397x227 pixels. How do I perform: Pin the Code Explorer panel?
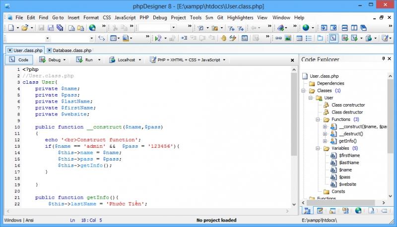[383, 59]
